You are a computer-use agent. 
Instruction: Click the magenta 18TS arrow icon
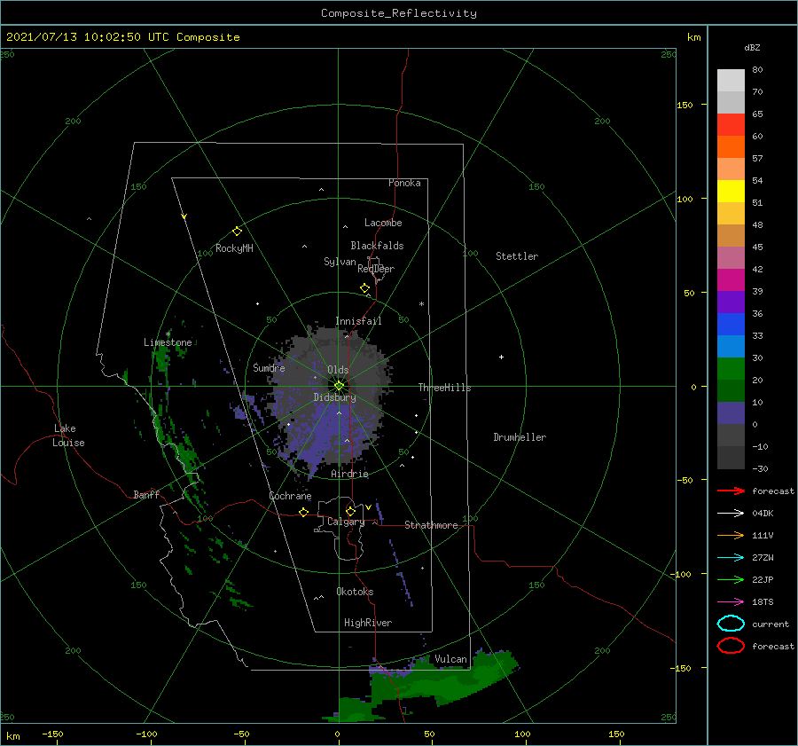pyautogui.click(x=731, y=602)
